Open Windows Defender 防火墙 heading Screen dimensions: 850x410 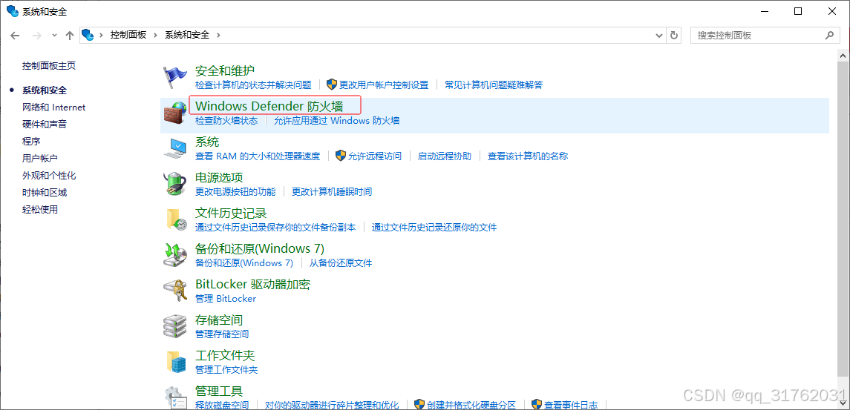269,105
